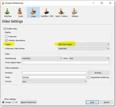Open the Hotkeys preferences category
The image size is (116, 107).
pyautogui.click(x=75, y=12)
